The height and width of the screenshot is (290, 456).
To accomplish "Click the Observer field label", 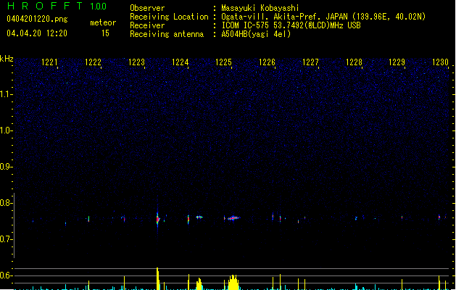I will pos(147,8).
